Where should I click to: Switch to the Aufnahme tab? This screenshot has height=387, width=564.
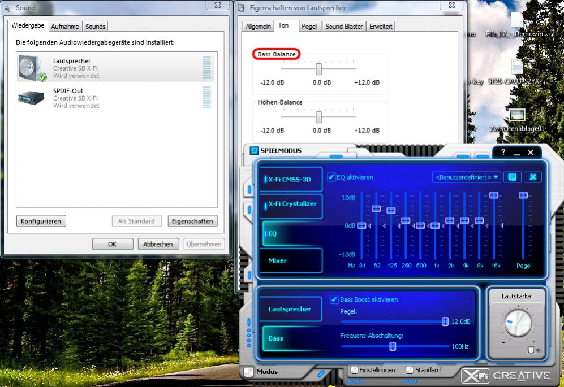tap(64, 26)
